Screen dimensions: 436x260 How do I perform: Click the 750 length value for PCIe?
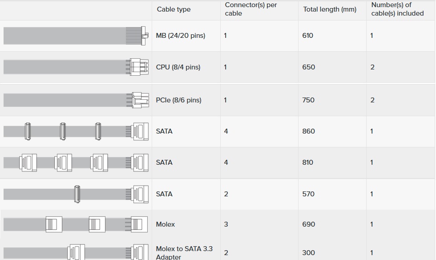(x=308, y=100)
